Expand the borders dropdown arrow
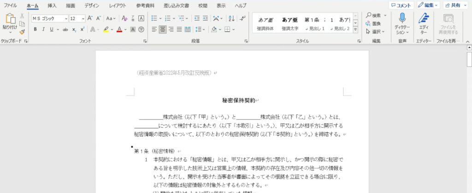The width and height of the screenshot is (472, 193). click(x=234, y=29)
